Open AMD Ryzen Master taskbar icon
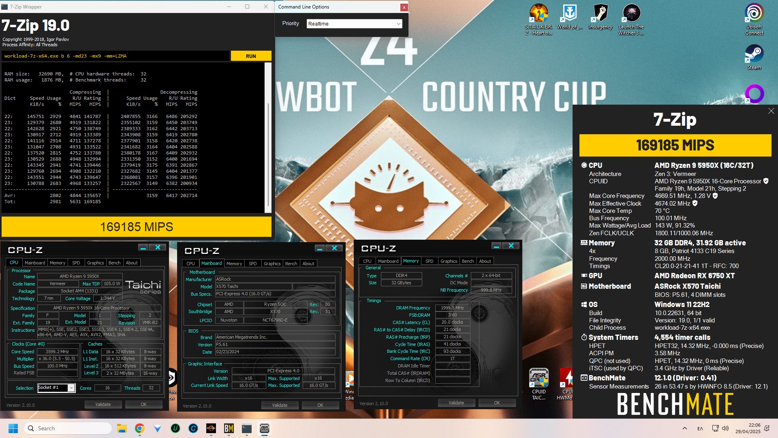778x438 pixels. [211, 428]
